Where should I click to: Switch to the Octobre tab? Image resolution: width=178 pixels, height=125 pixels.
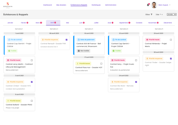coord(139,23)
